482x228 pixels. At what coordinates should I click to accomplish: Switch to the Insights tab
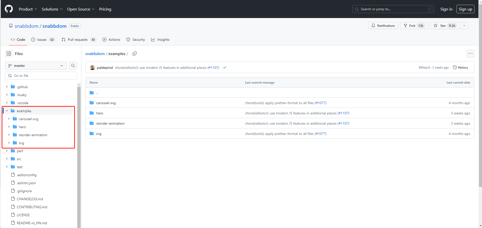tap(160, 40)
